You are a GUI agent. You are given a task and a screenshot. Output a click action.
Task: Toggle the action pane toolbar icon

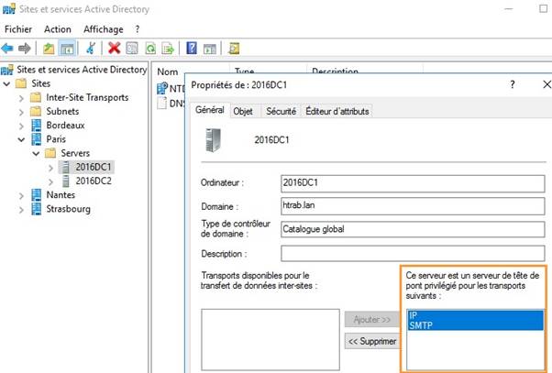(210, 49)
